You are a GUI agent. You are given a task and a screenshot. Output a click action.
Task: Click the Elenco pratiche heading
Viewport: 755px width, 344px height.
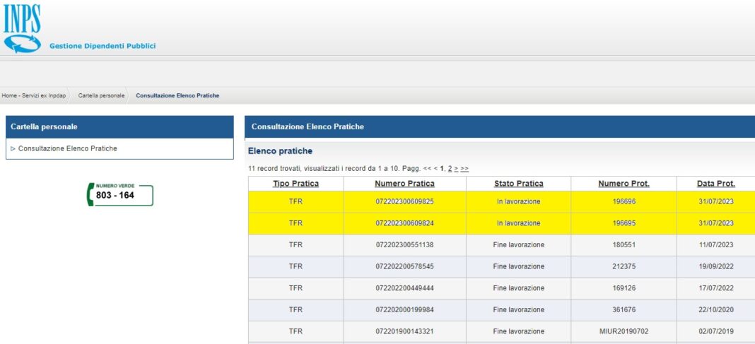pyautogui.click(x=280, y=151)
